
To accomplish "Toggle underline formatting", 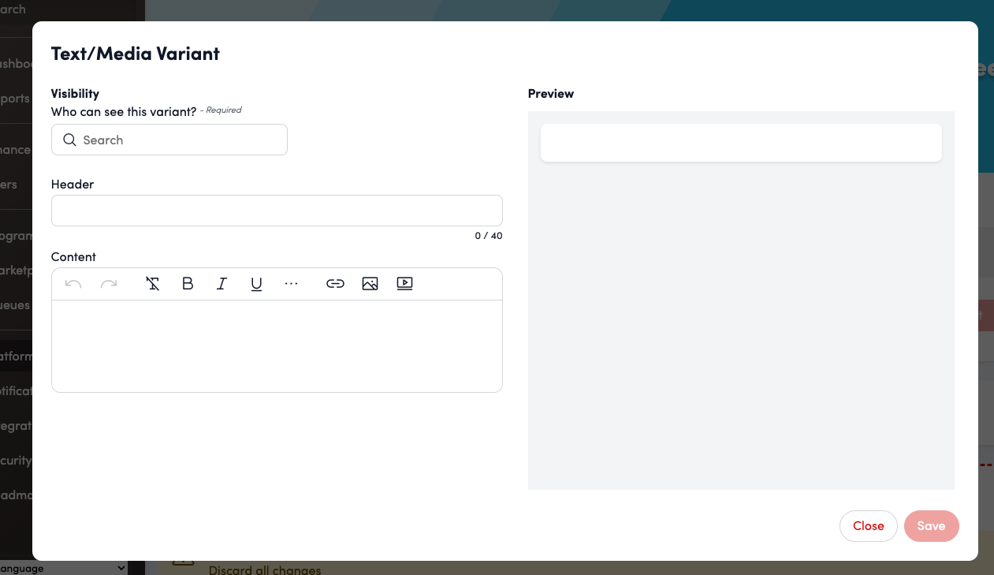I will (x=256, y=284).
